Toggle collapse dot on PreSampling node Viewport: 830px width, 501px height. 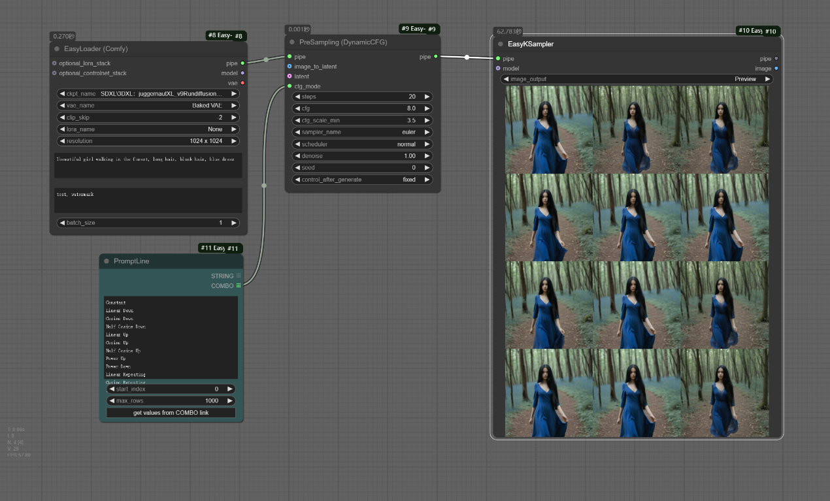point(292,42)
